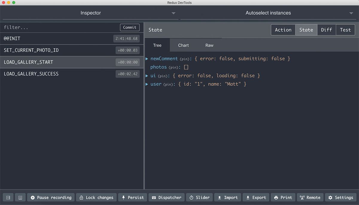359x205 pixels.
Task: Open the Import dialog
Action: (x=228, y=197)
